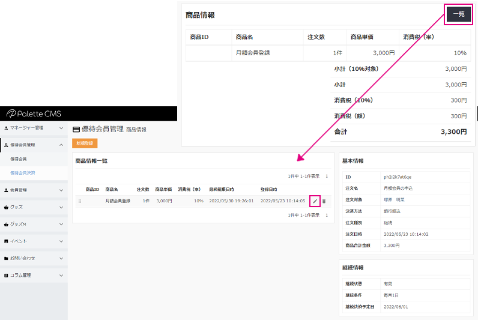Viewport: 478px width, 320px height.
Task: Click the 銀行振込 payment method value
Action: click(392, 211)
